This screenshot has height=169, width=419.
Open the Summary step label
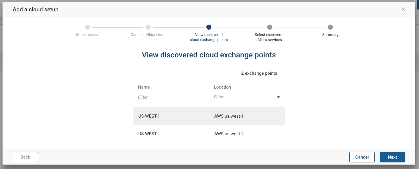(330, 35)
